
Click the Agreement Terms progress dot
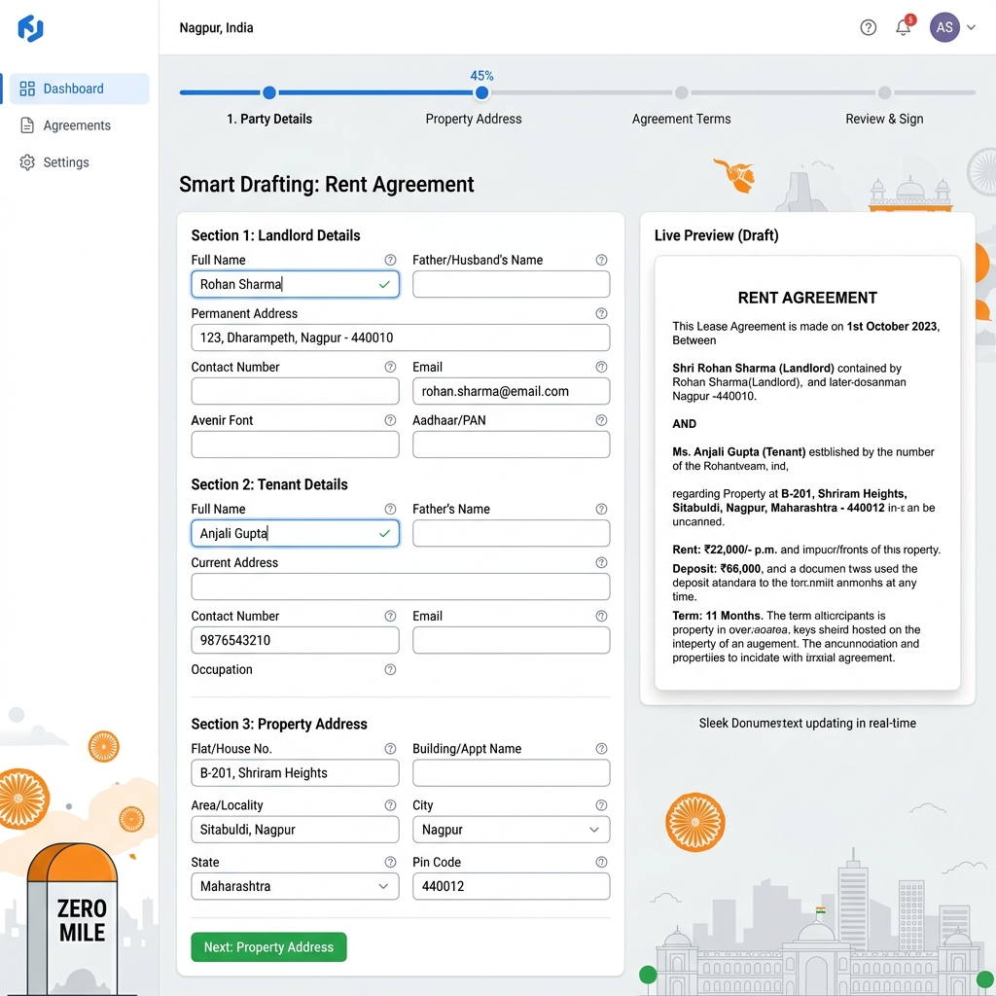coord(682,92)
